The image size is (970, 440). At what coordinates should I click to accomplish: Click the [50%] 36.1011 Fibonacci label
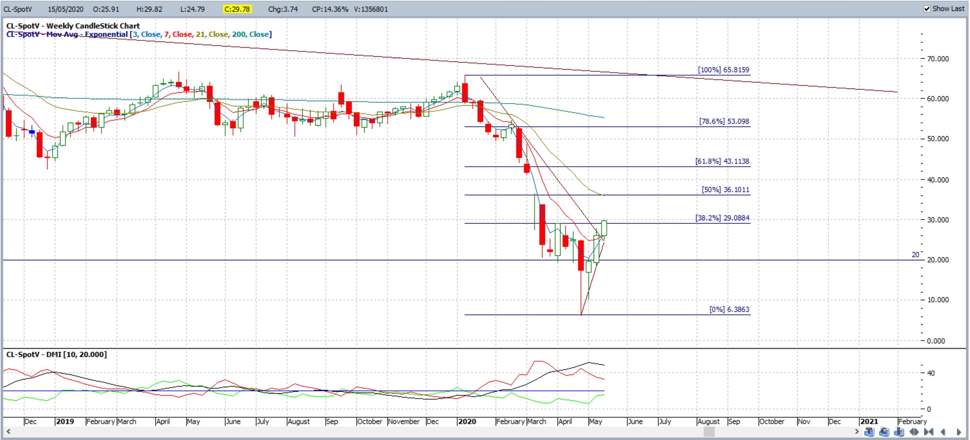[x=725, y=189]
